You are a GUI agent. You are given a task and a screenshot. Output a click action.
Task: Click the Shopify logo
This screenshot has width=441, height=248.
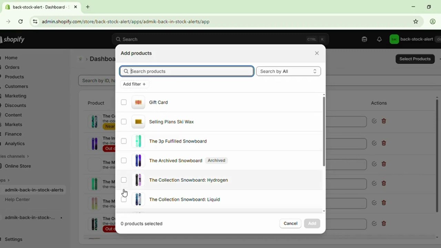click(12, 39)
